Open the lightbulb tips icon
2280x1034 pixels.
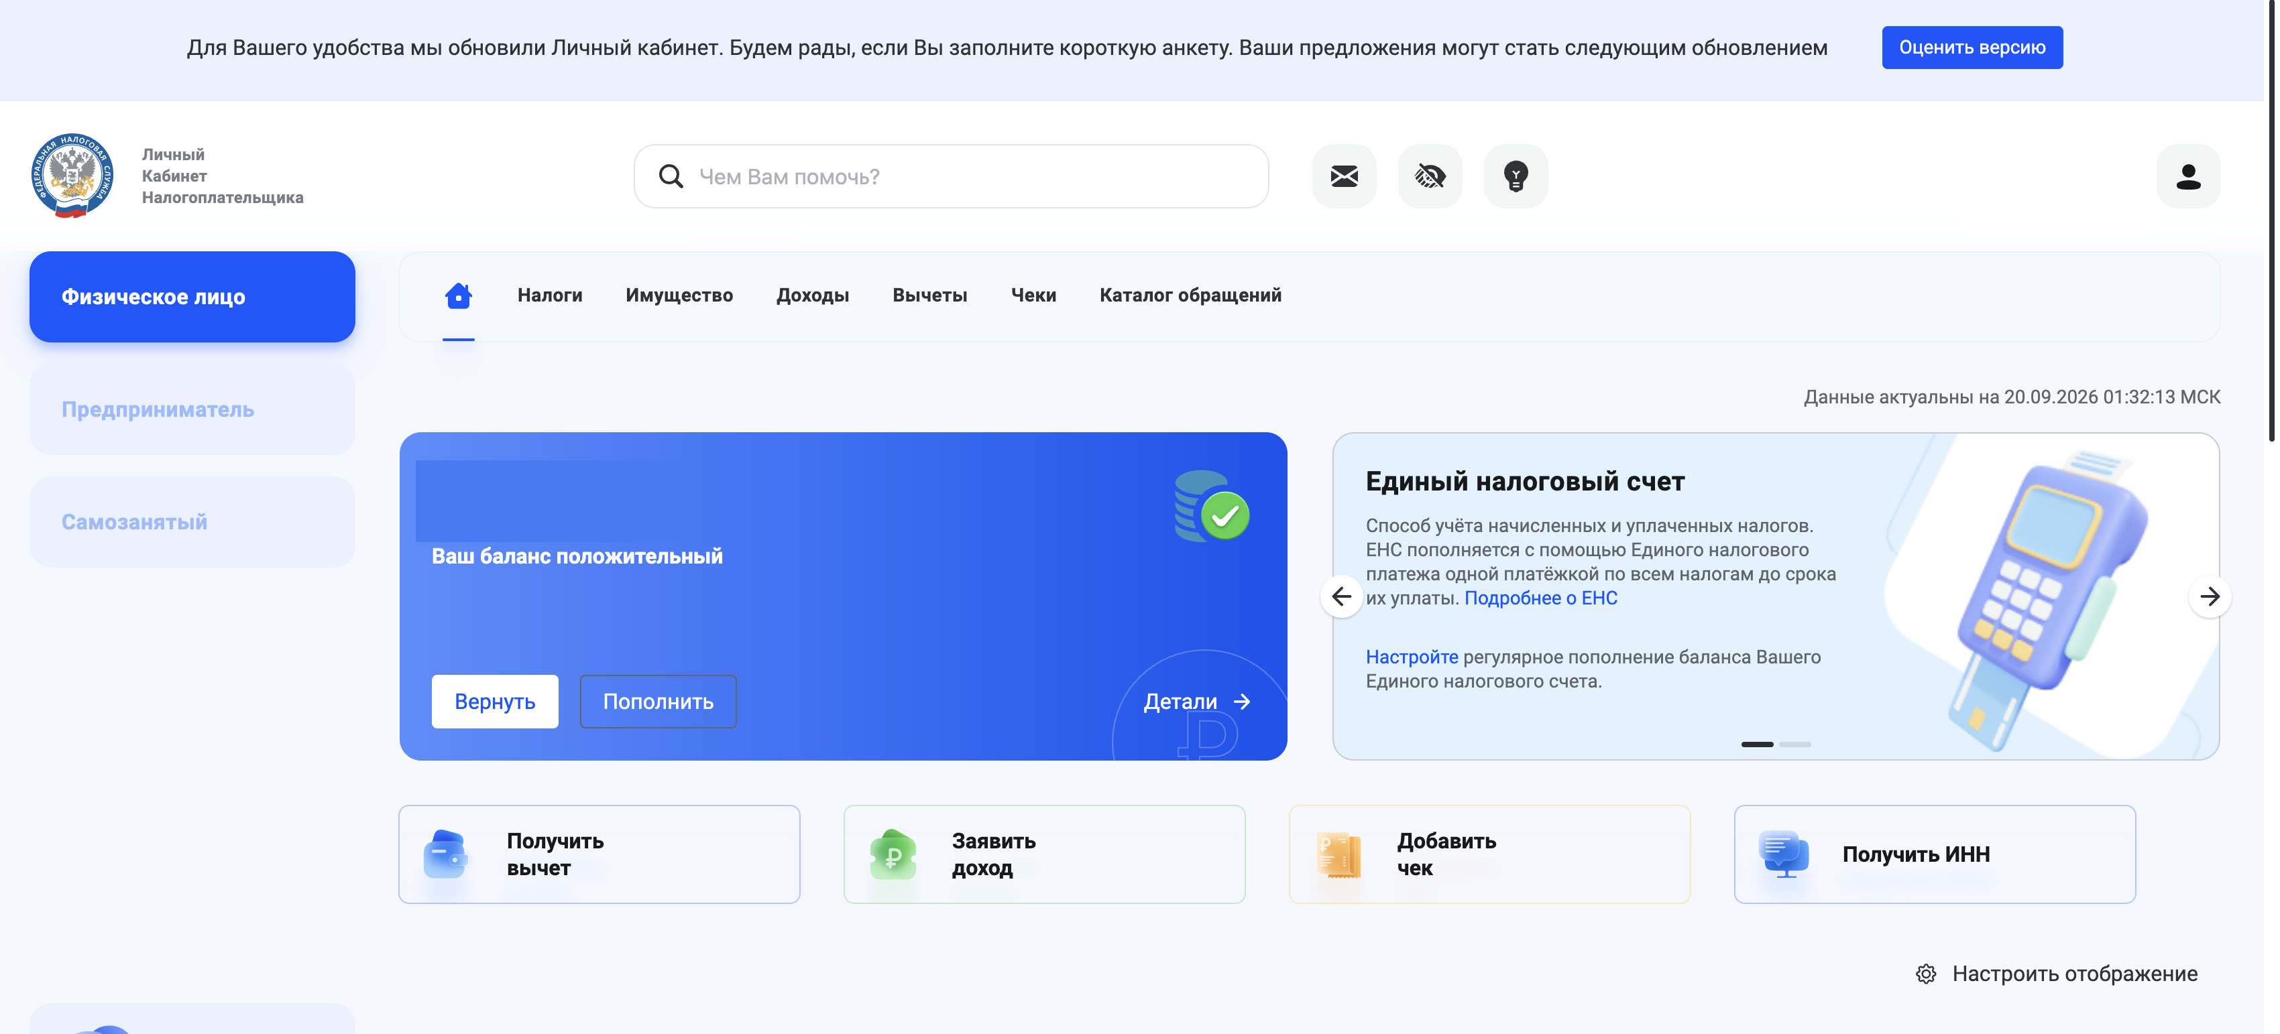click(1516, 176)
